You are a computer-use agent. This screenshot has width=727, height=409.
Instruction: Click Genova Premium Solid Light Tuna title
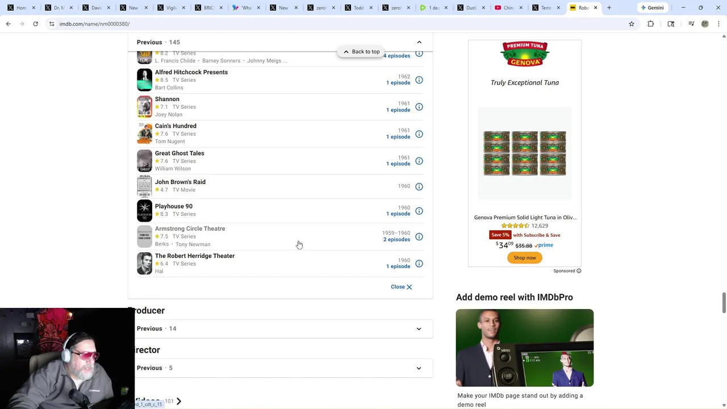(x=525, y=218)
